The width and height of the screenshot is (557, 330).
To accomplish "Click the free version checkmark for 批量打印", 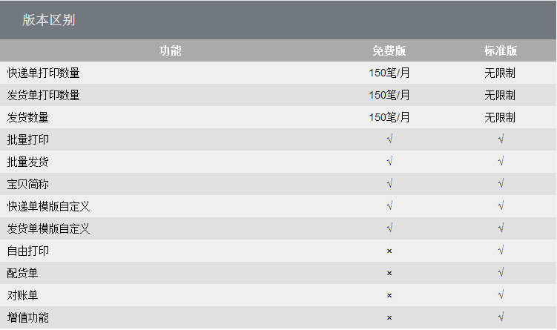I will tap(389, 139).
